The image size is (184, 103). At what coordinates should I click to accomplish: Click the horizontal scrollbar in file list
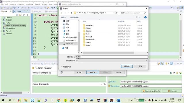click(108, 53)
